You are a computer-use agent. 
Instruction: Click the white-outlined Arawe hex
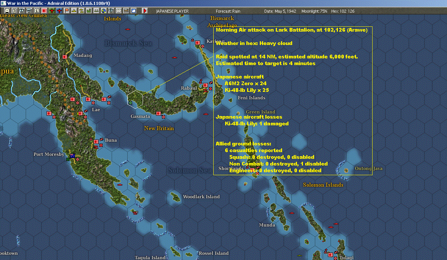pos(135,99)
